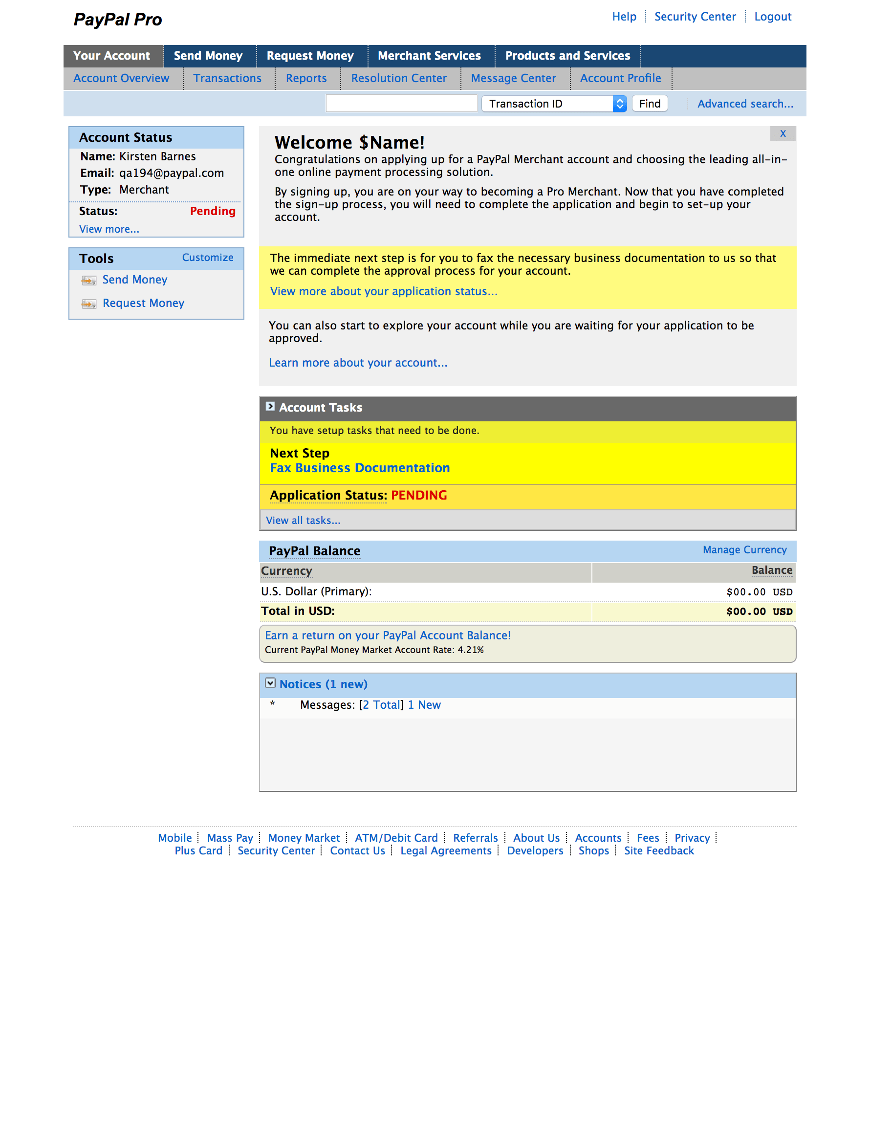Image resolution: width=870 pixels, height=1134 pixels.
Task: Open the Transaction ID dropdown
Action: (554, 104)
